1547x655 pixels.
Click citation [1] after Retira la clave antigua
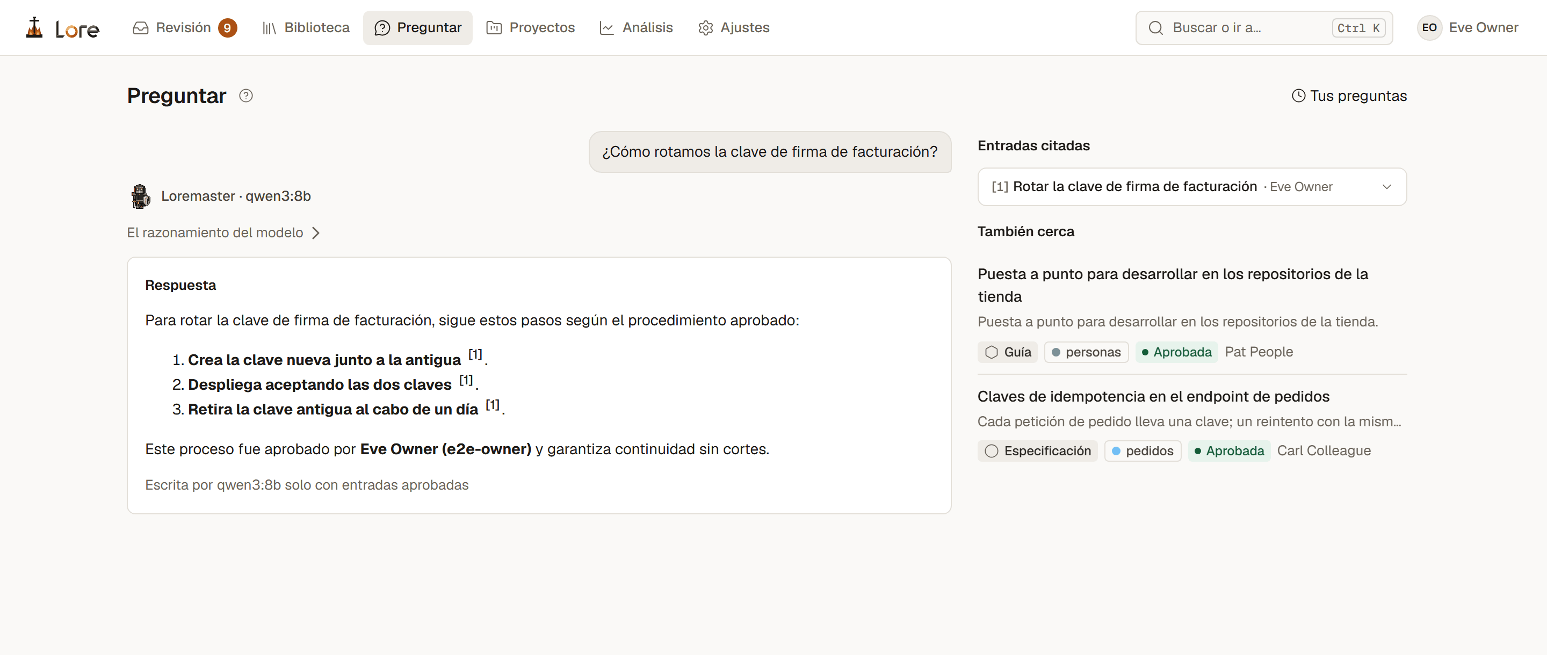[493, 404]
